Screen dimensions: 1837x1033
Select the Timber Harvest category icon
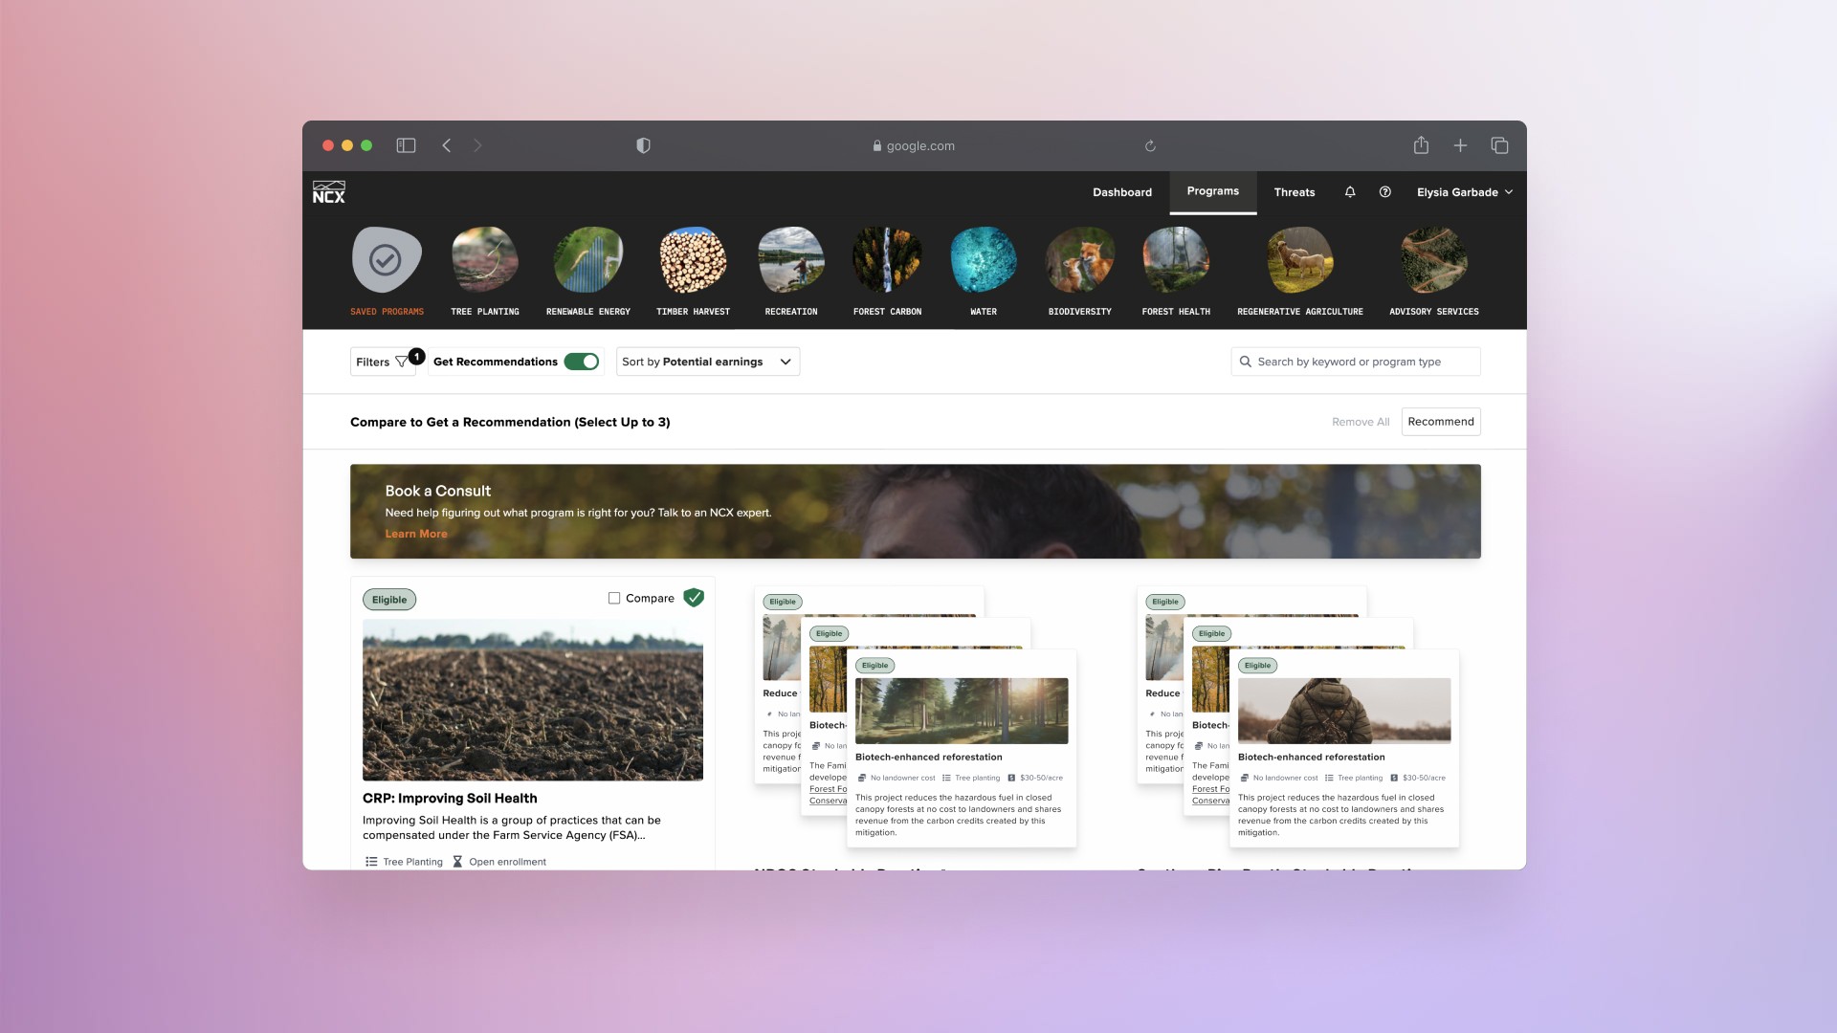[693, 260]
